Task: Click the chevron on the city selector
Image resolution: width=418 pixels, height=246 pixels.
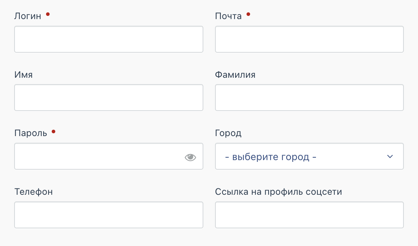Action: coord(390,156)
